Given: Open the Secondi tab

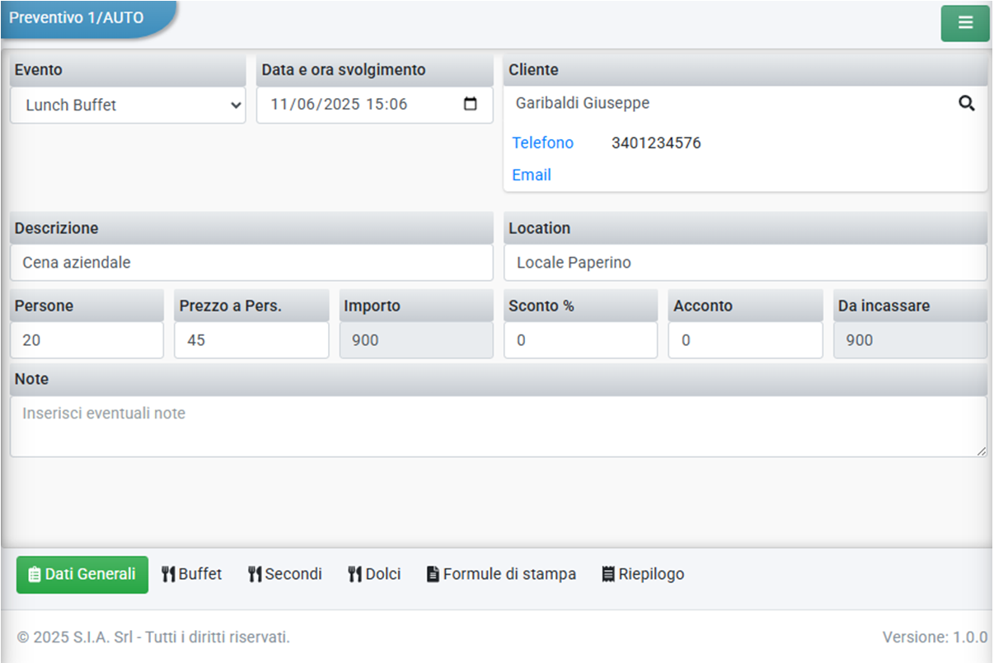Looking at the screenshot, I should pos(285,574).
